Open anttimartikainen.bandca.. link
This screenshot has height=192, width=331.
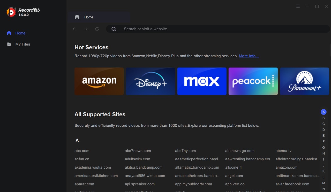pos(298,176)
